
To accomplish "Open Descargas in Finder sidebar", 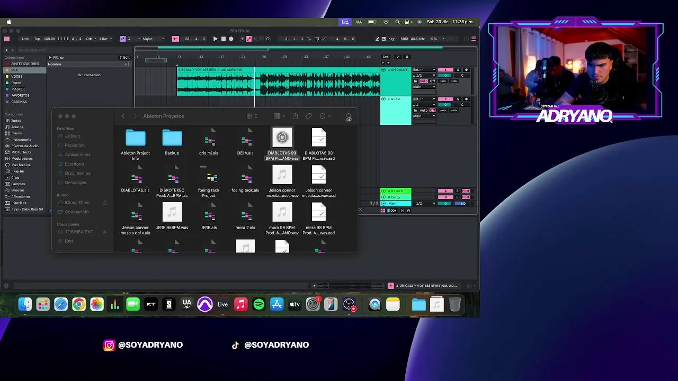I will tap(75, 183).
